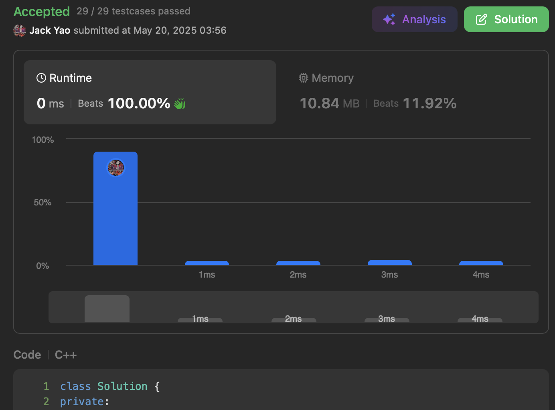Open the Jack Yao profile link
Viewport: 555px width, 410px height.
[x=50, y=30]
